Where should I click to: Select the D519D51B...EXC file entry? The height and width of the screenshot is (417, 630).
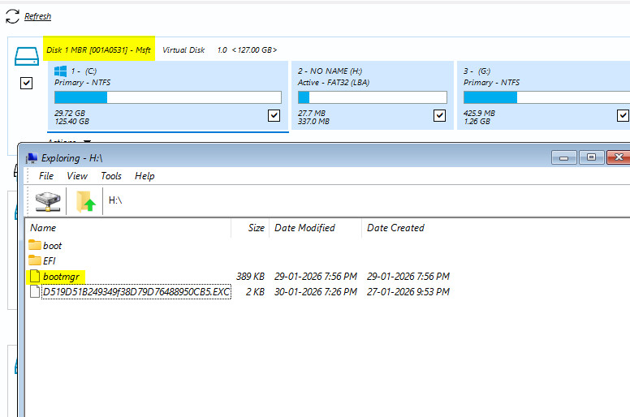(x=136, y=291)
